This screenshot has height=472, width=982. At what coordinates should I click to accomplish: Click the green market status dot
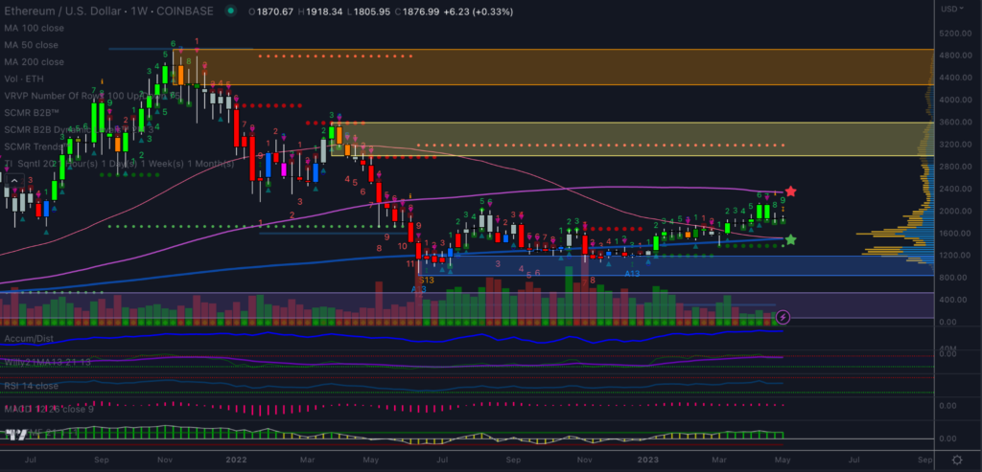coord(231,11)
